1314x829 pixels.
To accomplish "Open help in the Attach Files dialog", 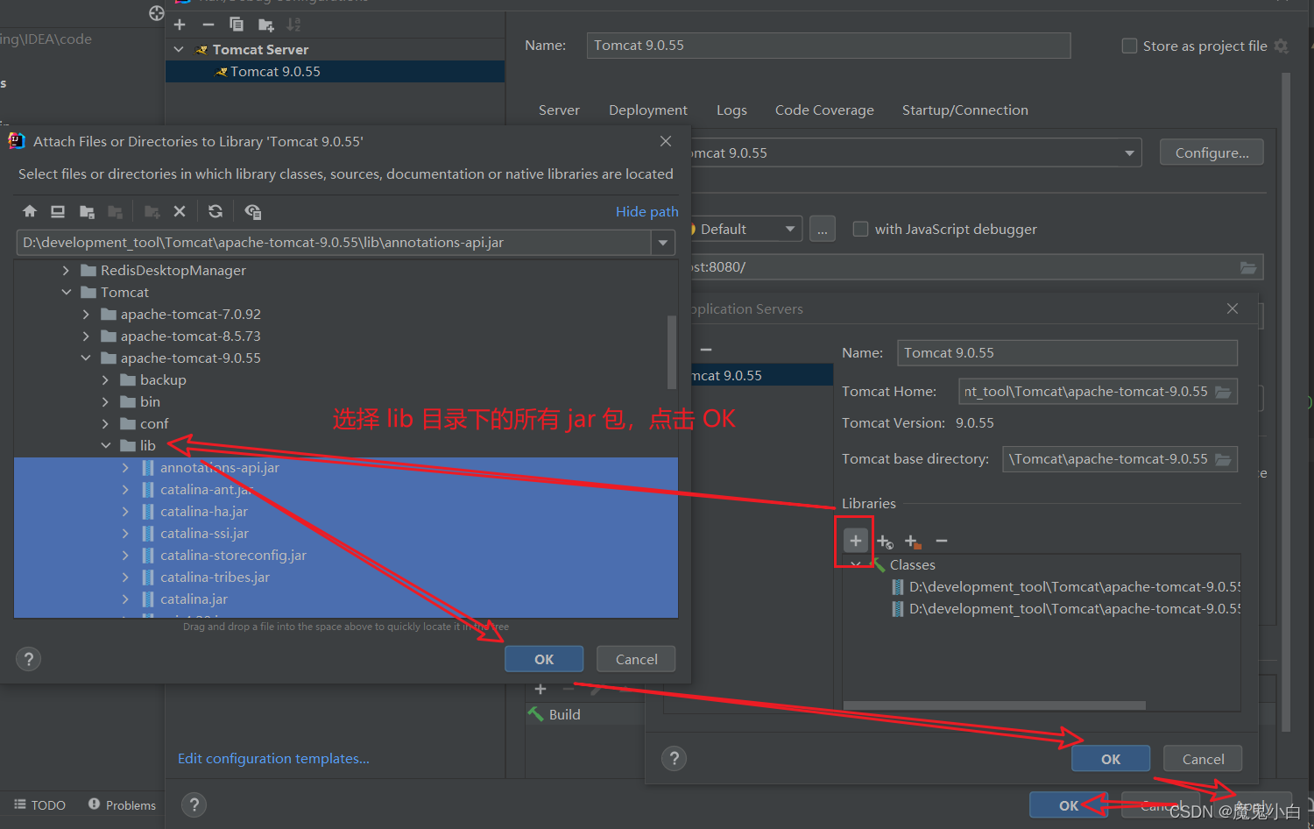I will click(29, 659).
